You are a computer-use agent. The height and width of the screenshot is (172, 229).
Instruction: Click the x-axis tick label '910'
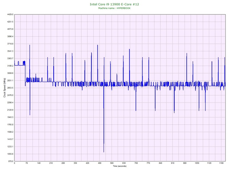[173, 163]
